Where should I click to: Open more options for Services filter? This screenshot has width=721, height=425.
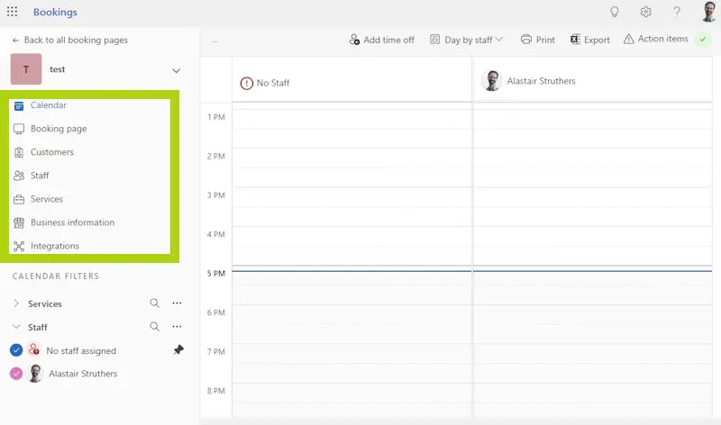point(177,303)
